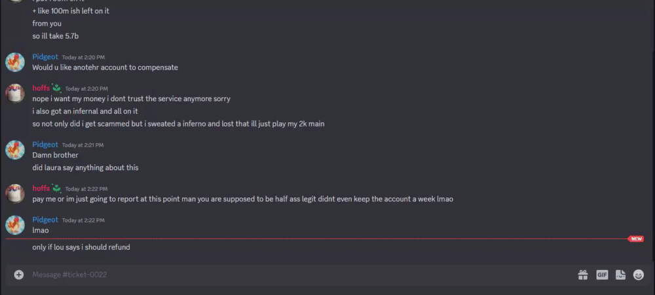This screenshot has height=295, width=655.
Task: Click the "Today at 2:21 PM" timestamp
Action: [x=83, y=145]
